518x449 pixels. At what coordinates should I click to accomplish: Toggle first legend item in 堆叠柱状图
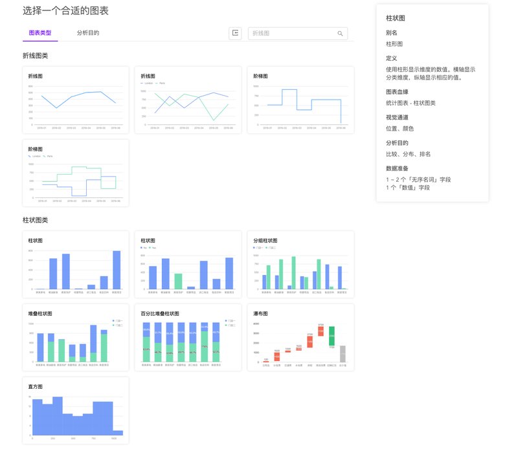117,321
